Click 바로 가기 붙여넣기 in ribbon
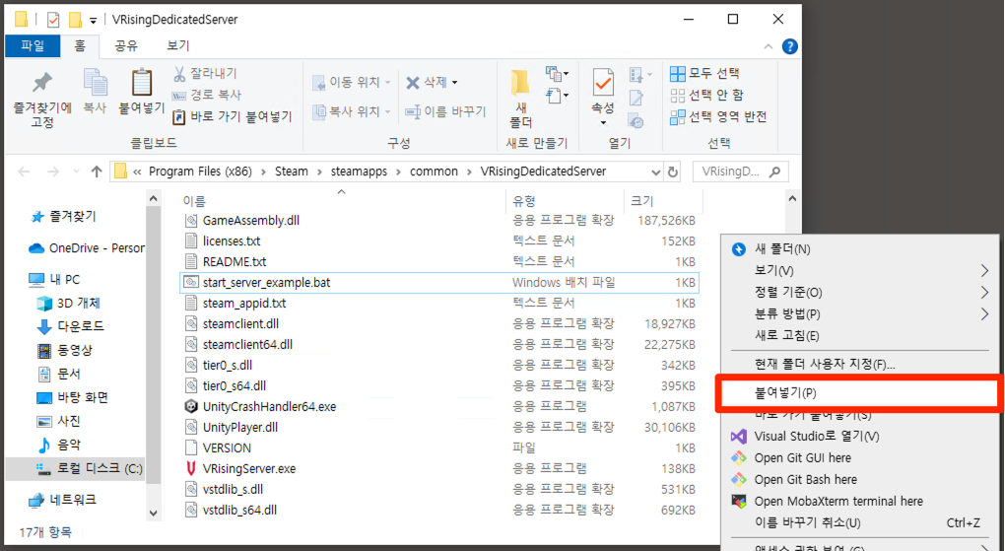 pyautogui.click(x=233, y=116)
